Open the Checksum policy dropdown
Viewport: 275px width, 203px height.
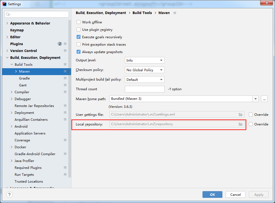coord(144,70)
